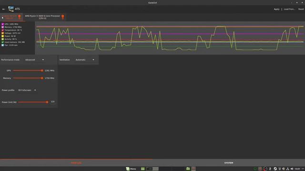This screenshot has height=171, width=305.
Task: Click the Ryzen CPU tab's info bulb icon
Action: pyautogui.click(x=62, y=17)
